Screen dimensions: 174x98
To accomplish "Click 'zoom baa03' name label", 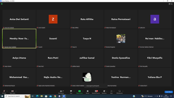I will pos(42,28).
